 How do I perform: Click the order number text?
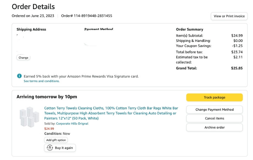(x=87, y=16)
